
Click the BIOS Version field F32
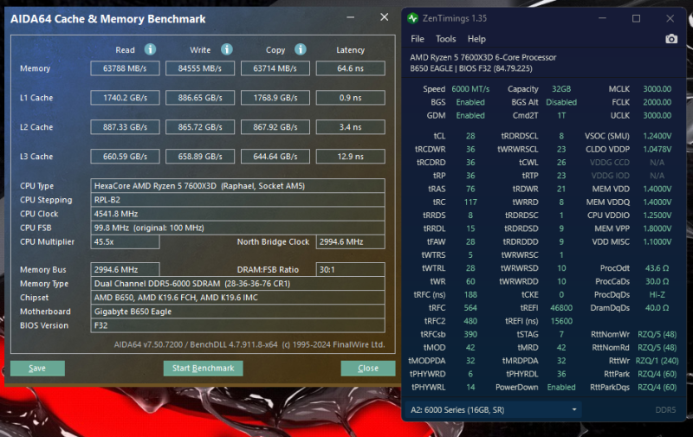coord(237,325)
